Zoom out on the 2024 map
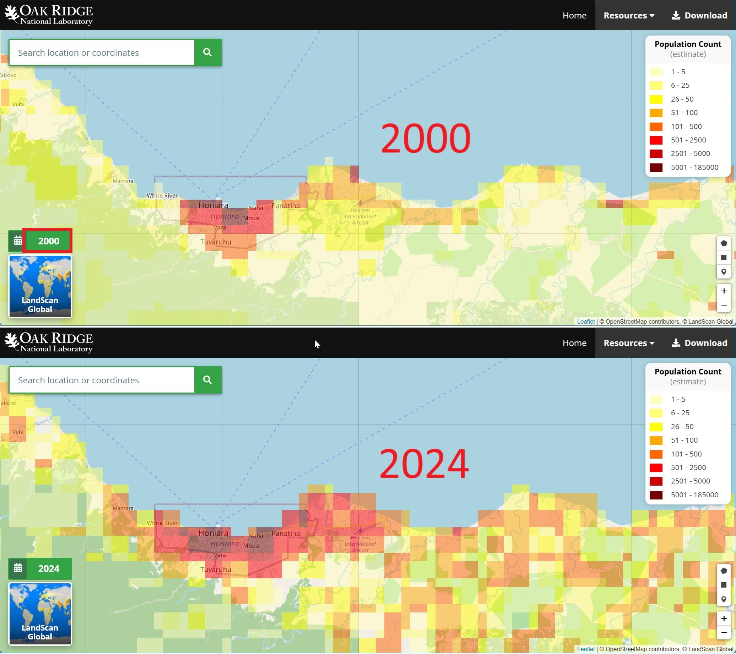 pyautogui.click(x=724, y=633)
